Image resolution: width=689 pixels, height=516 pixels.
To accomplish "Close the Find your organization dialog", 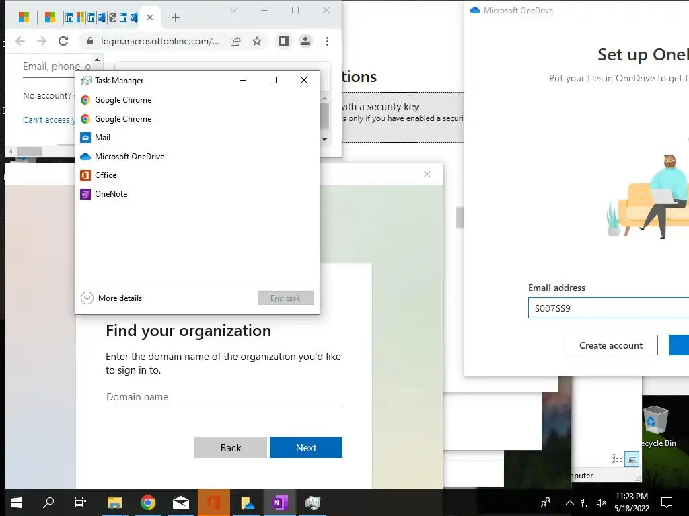I will [x=427, y=174].
